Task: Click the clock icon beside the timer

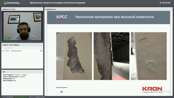Action: point(160,3)
